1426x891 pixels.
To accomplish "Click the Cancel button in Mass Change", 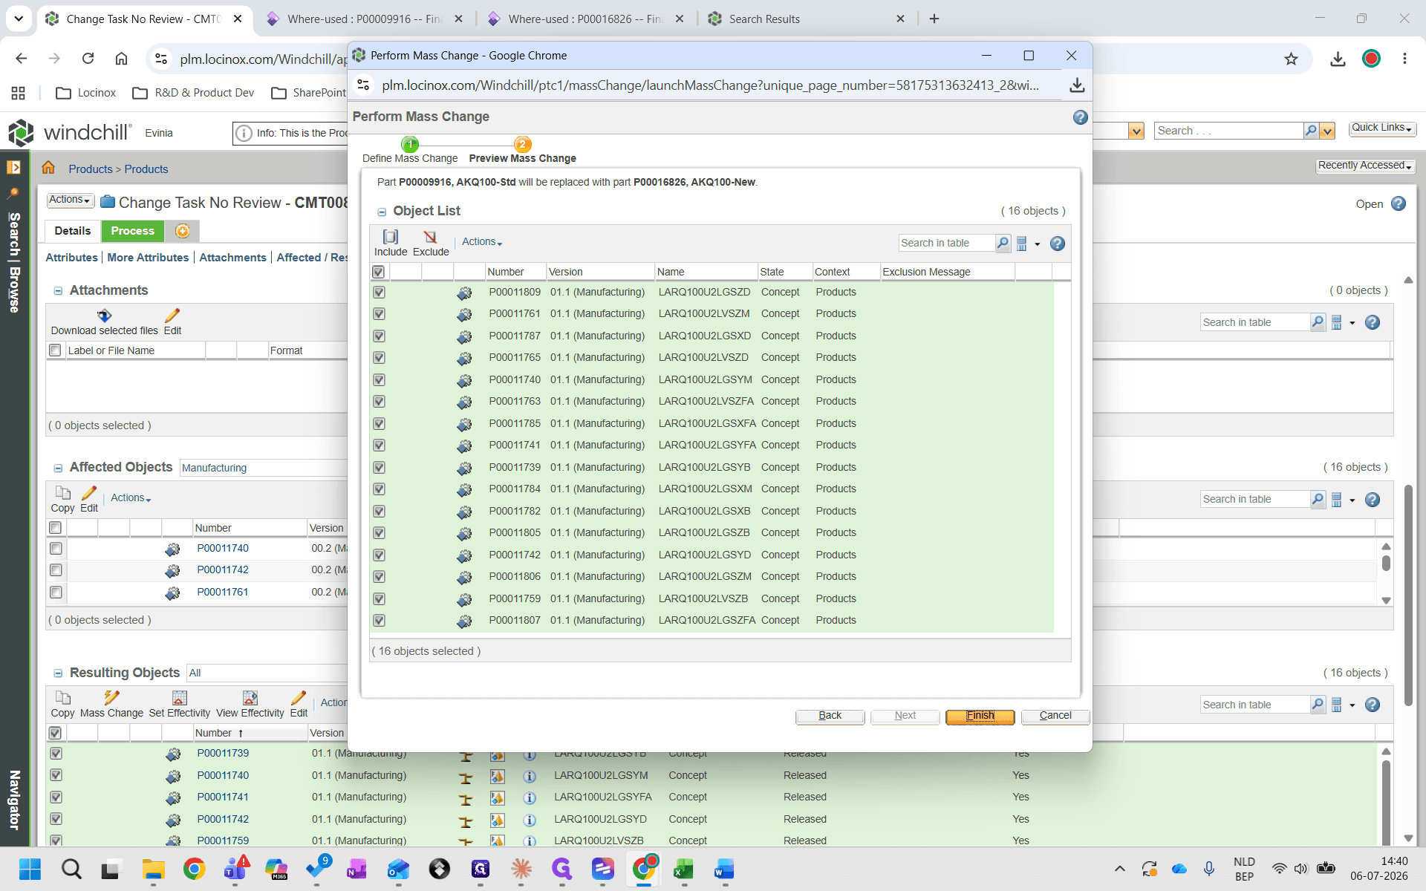I will point(1055,716).
